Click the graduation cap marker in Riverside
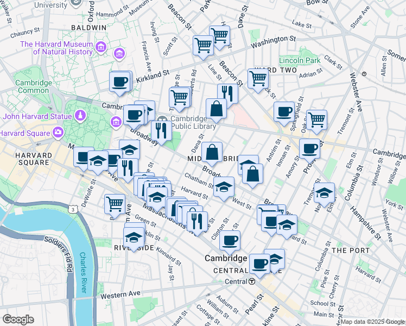 click(134, 236)
